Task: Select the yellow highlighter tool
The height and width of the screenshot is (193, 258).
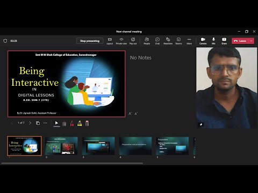Action: 80,123
